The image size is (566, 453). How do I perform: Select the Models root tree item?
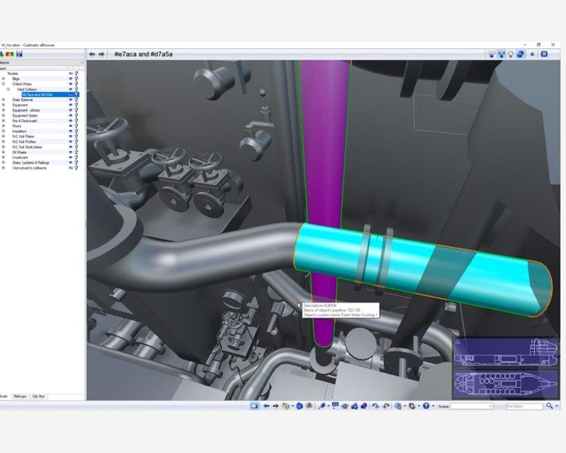[12, 73]
